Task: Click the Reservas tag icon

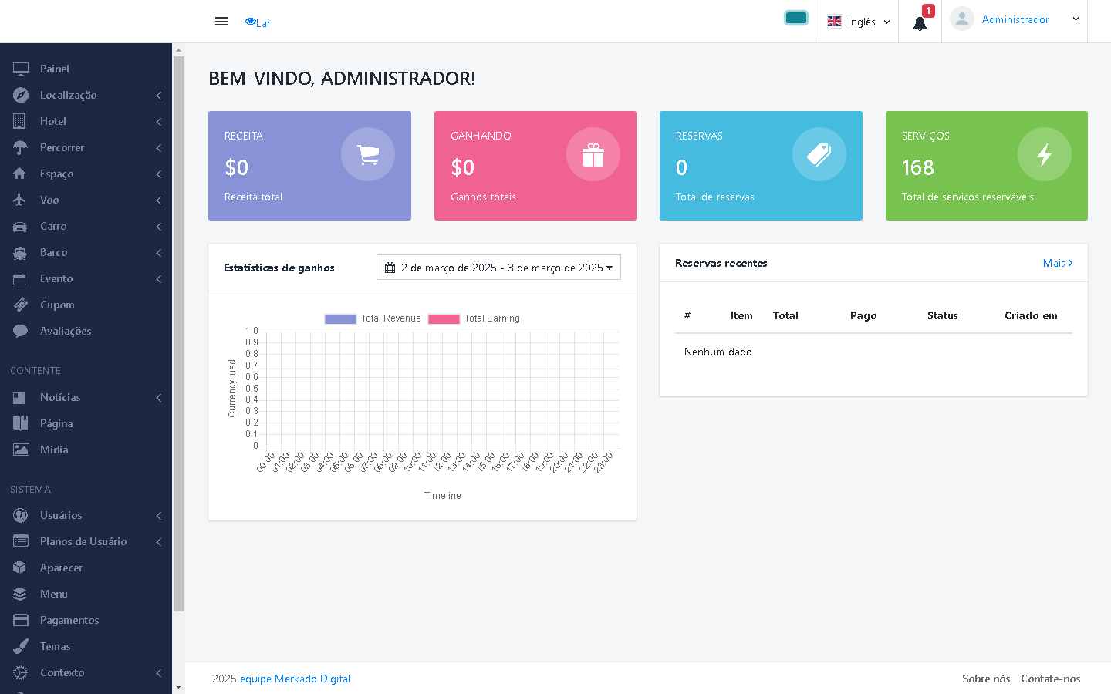Action: [x=819, y=154]
